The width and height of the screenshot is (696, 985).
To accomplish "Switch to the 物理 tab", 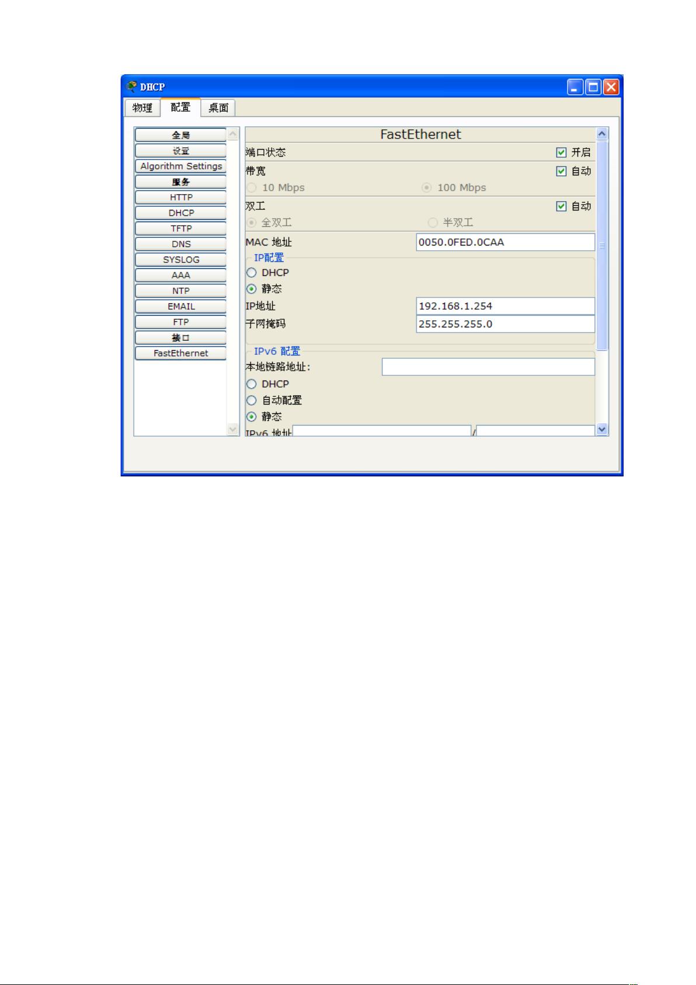I will (142, 108).
